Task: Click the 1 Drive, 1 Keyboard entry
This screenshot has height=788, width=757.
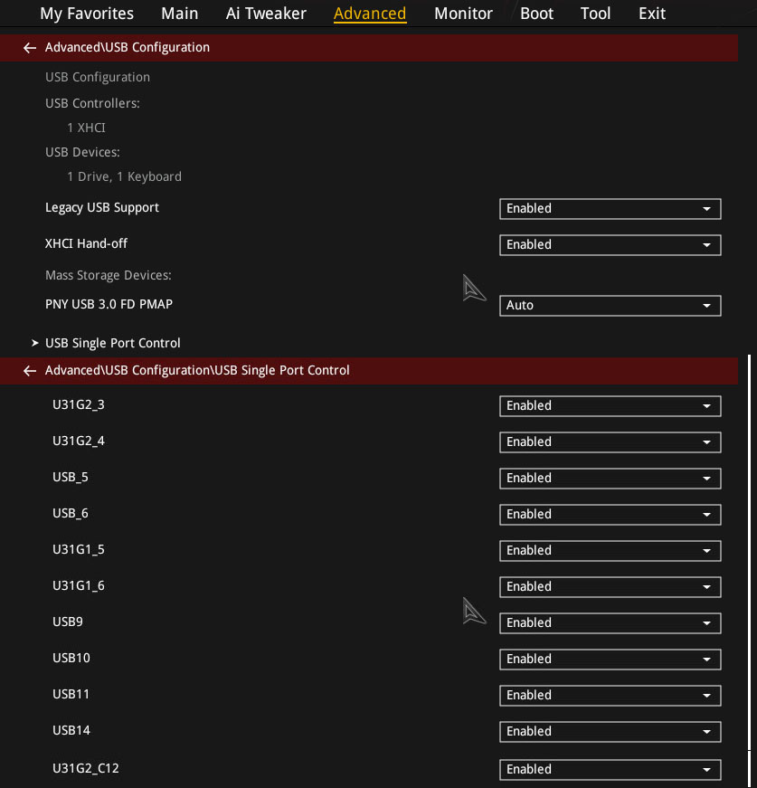Action: (125, 177)
